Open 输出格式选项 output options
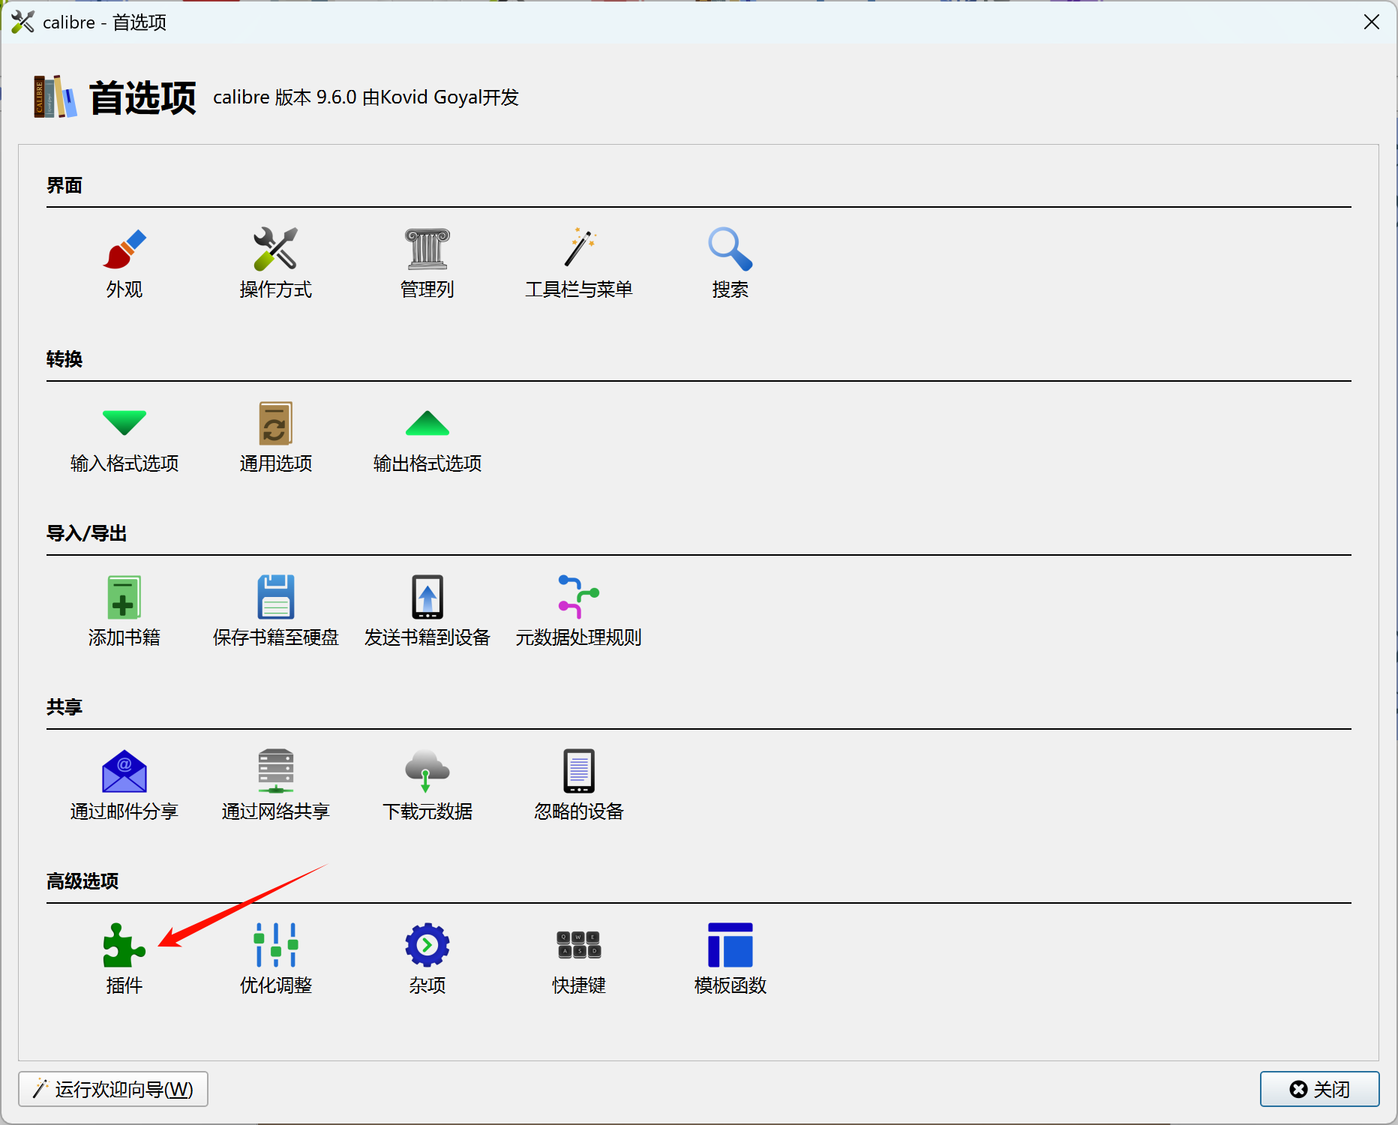Image resolution: width=1398 pixels, height=1125 pixels. click(x=427, y=437)
